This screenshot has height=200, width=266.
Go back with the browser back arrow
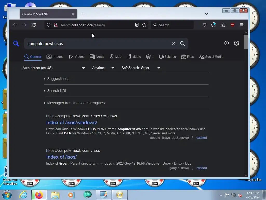coord(15,25)
